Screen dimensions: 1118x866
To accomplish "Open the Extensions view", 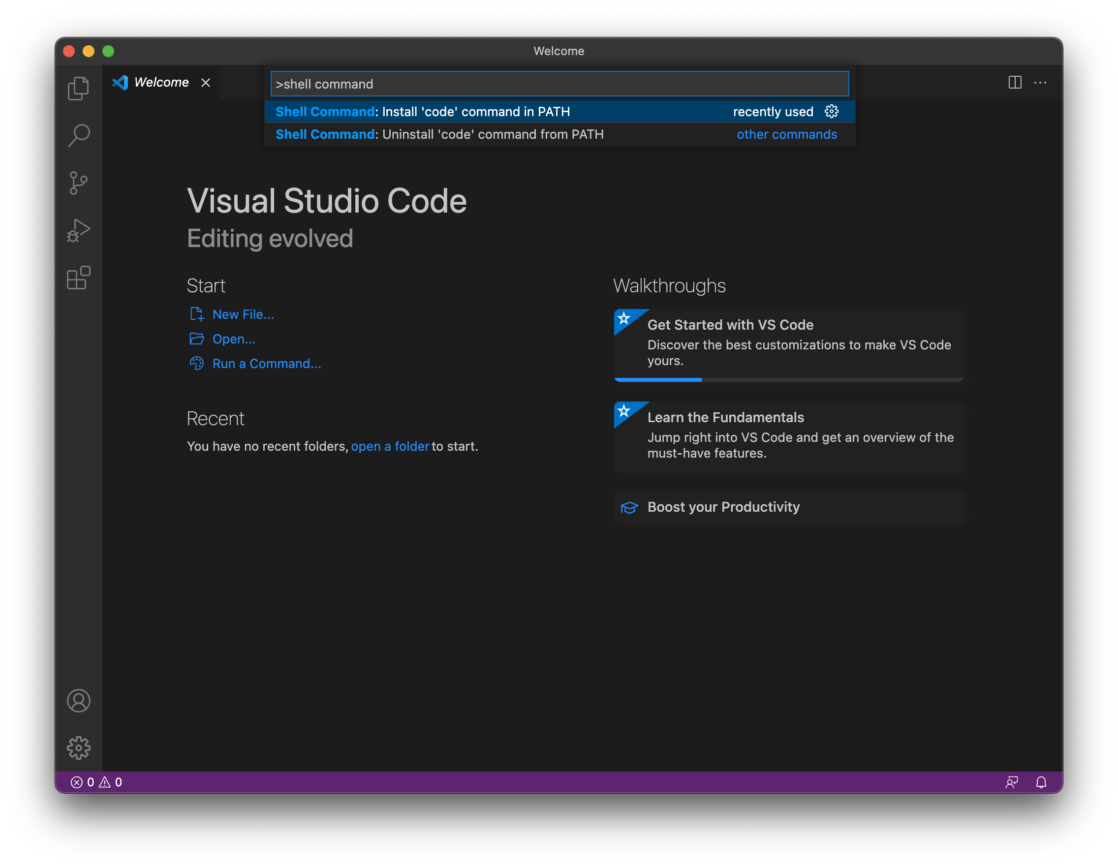I will (79, 278).
